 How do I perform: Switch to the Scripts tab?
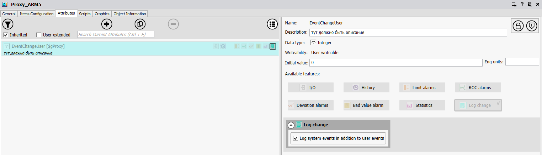(85, 14)
